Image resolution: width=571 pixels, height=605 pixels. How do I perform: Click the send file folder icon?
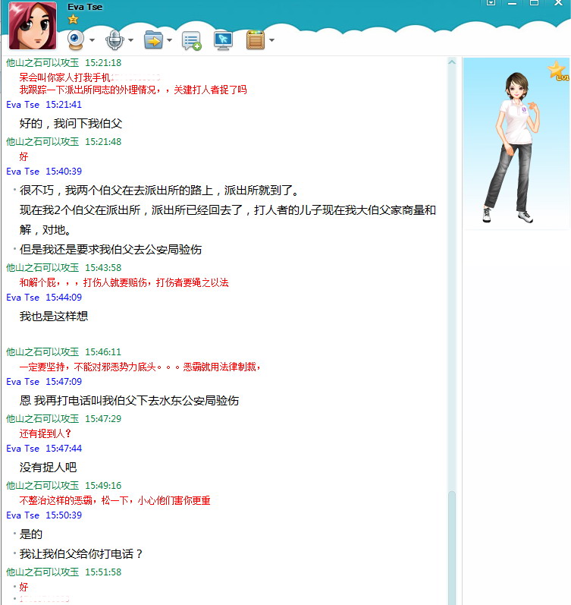[153, 39]
